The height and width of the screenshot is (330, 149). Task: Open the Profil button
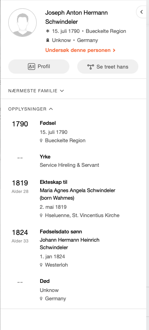click(39, 67)
